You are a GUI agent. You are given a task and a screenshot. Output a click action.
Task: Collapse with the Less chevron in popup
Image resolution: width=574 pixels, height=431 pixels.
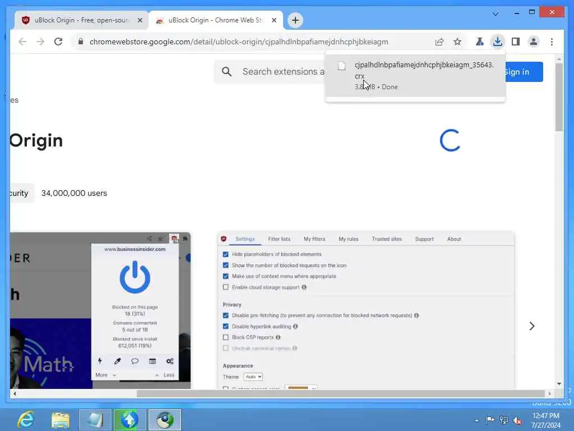point(157,375)
